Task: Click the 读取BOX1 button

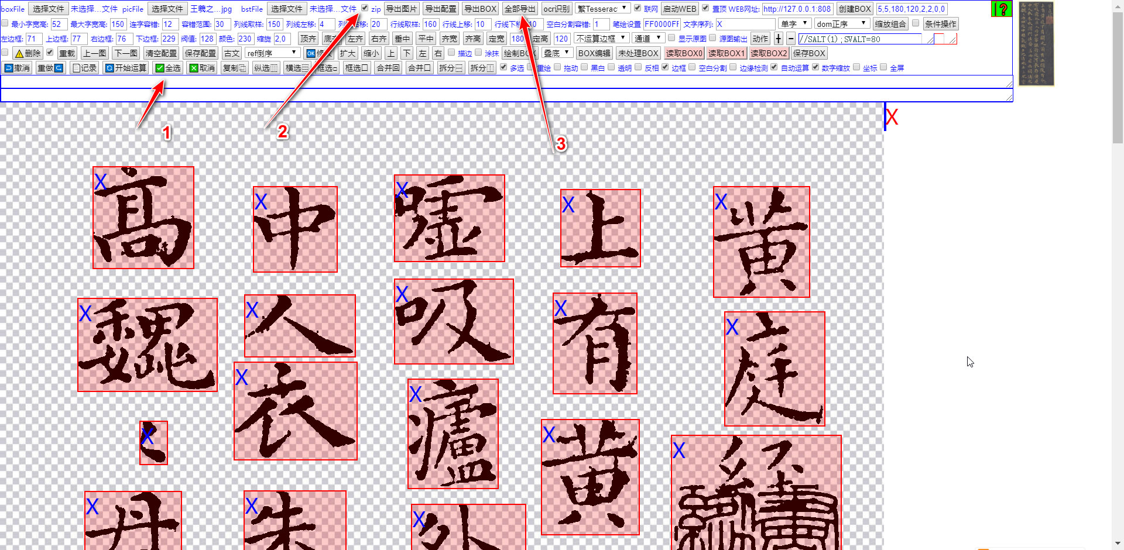Action: tap(727, 53)
